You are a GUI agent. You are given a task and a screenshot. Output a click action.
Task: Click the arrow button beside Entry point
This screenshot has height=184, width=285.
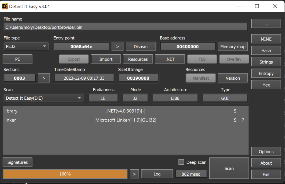click(x=117, y=47)
